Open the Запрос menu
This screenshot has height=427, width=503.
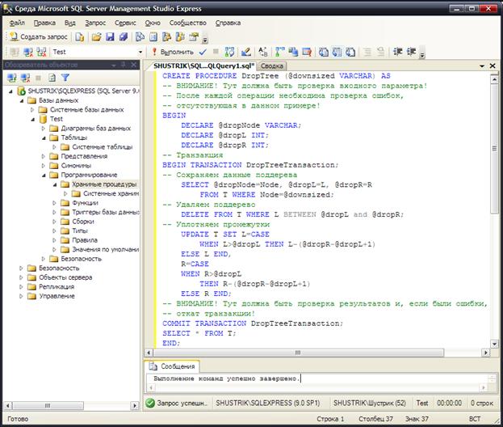point(95,23)
